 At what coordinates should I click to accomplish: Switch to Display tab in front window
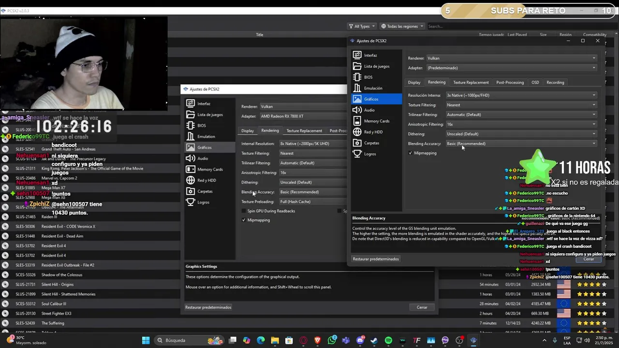pos(414,82)
